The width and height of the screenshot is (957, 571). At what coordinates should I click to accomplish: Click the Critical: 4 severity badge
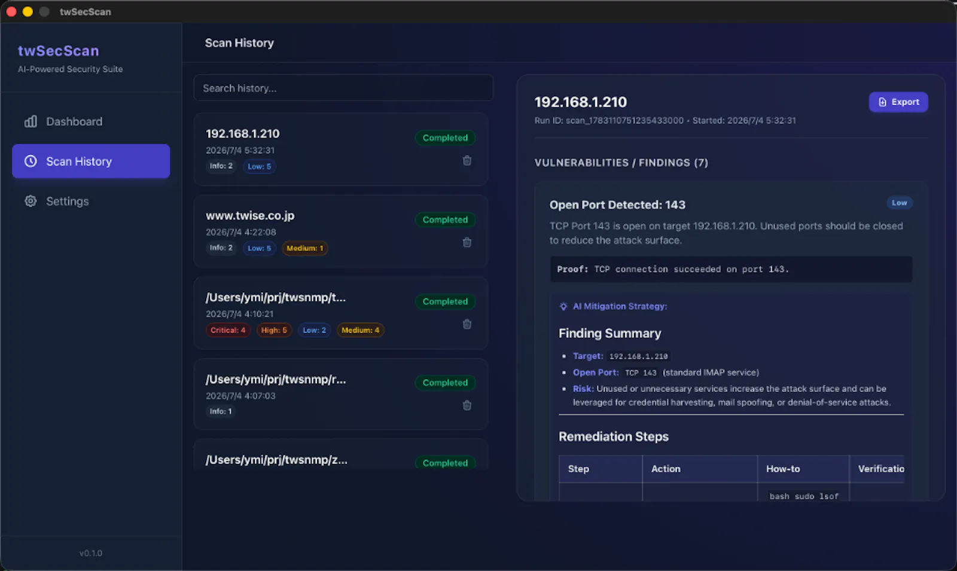(x=228, y=330)
